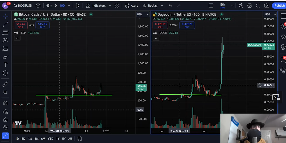Set the 1M date range
286x143 pixels.
tap(30, 139)
